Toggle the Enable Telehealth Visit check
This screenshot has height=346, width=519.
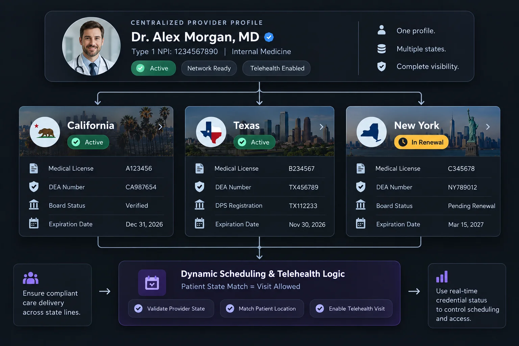(320, 308)
